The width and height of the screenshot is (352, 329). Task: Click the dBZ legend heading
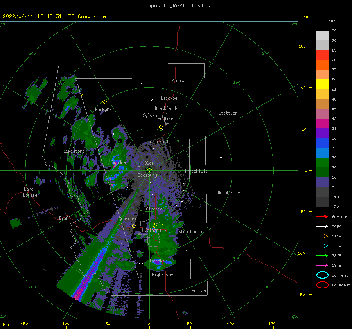pyautogui.click(x=332, y=21)
